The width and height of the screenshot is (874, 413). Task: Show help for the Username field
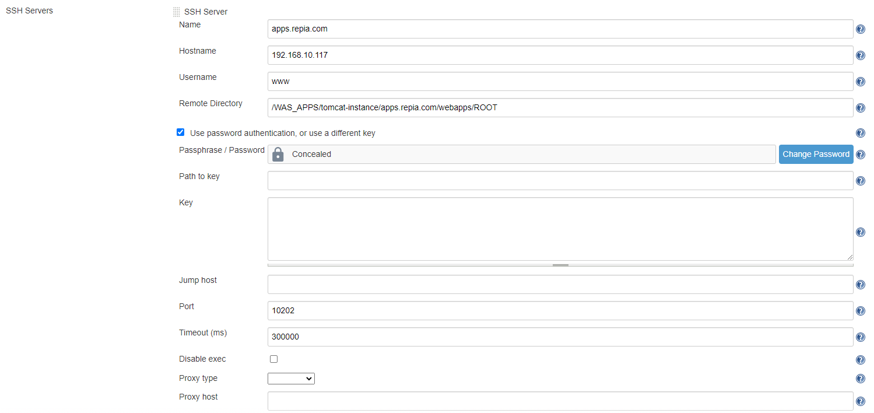860,82
